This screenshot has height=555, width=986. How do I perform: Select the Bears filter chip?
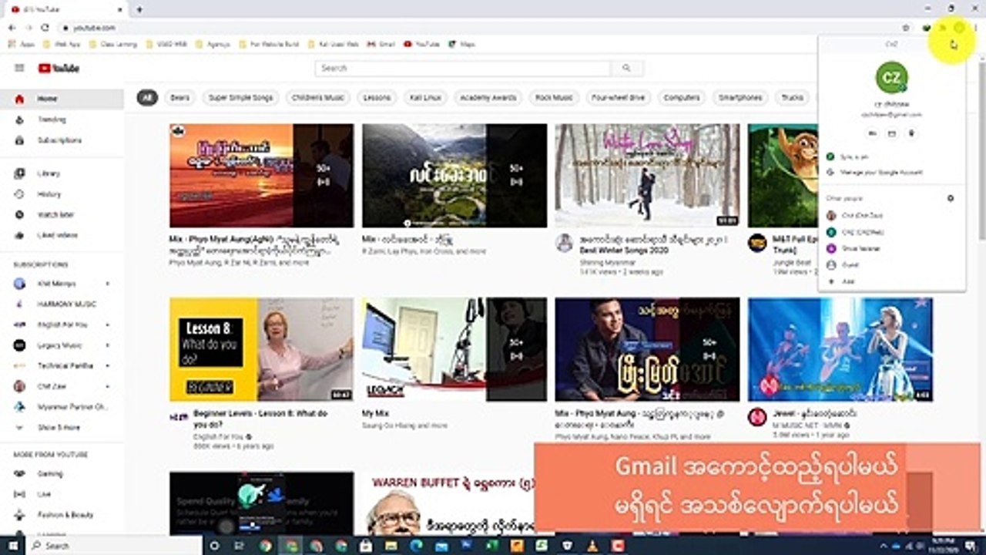(179, 98)
